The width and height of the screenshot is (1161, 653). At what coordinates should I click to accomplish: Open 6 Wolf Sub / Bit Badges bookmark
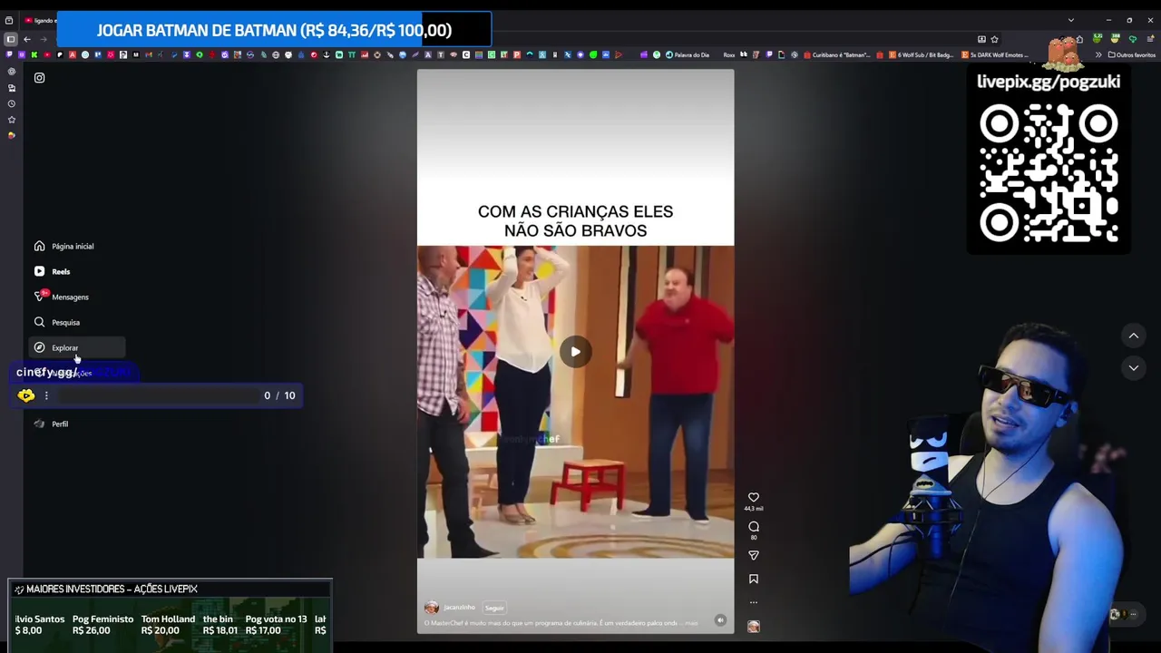(x=921, y=54)
